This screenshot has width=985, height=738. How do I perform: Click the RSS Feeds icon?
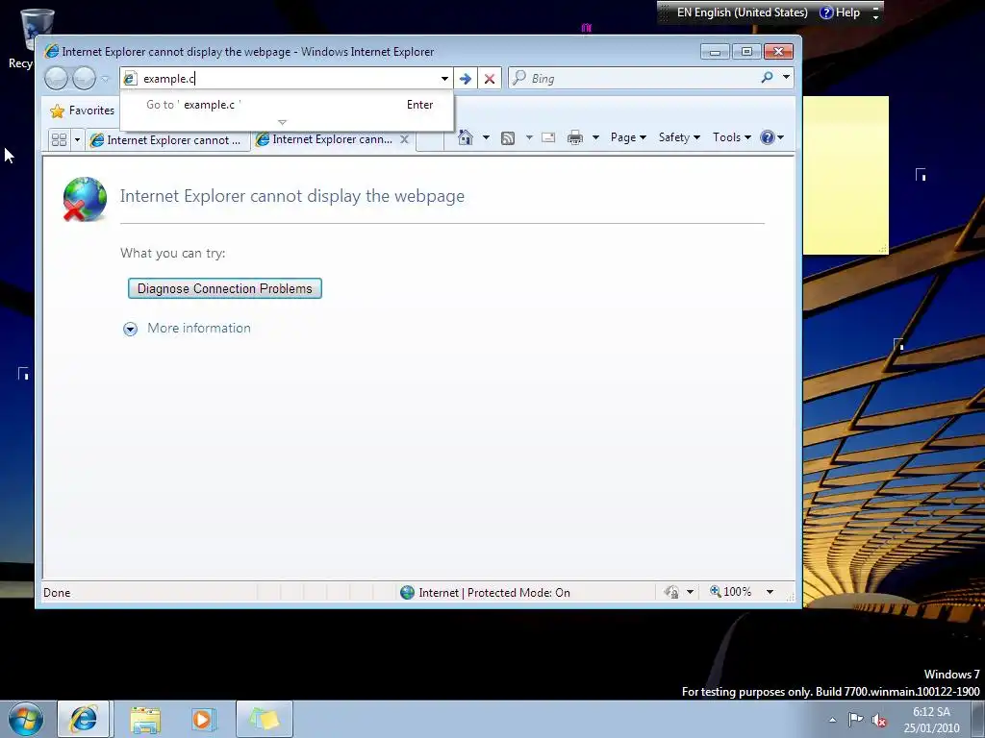(x=508, y=138)
